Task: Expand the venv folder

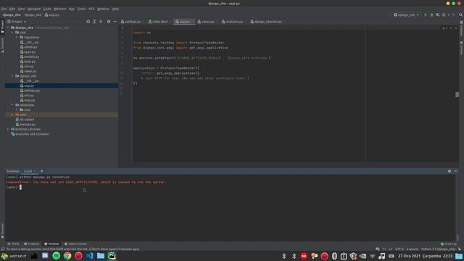Action: [x=12, y=115]
